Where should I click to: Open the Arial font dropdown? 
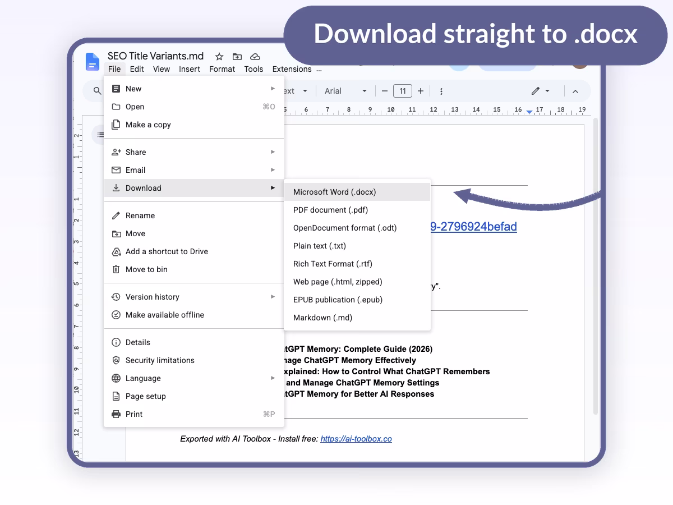[x=345, y=91]
